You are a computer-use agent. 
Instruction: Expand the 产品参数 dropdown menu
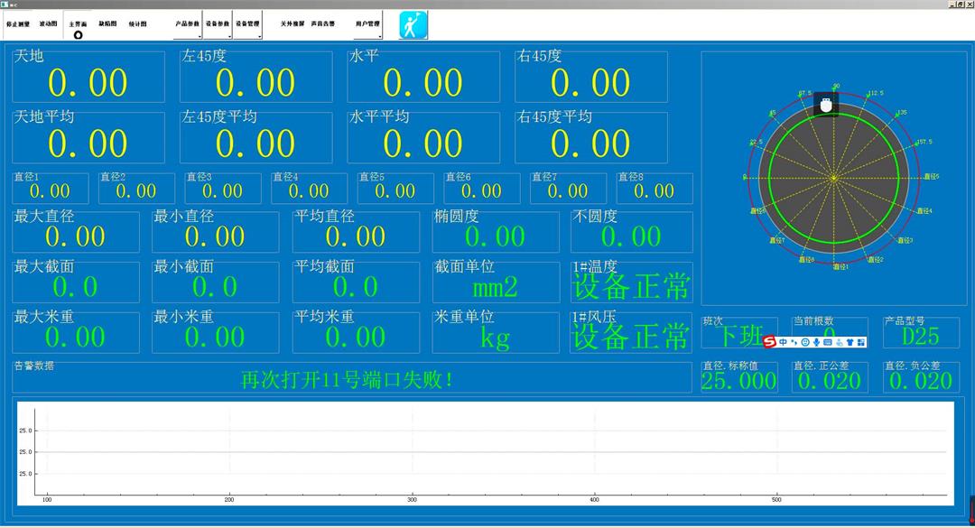pyautogui.click(x=187, y=25)
